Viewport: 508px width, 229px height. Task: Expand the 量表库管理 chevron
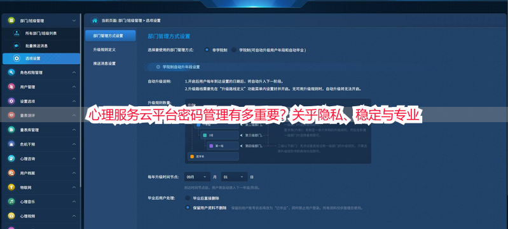coord(74,130)
